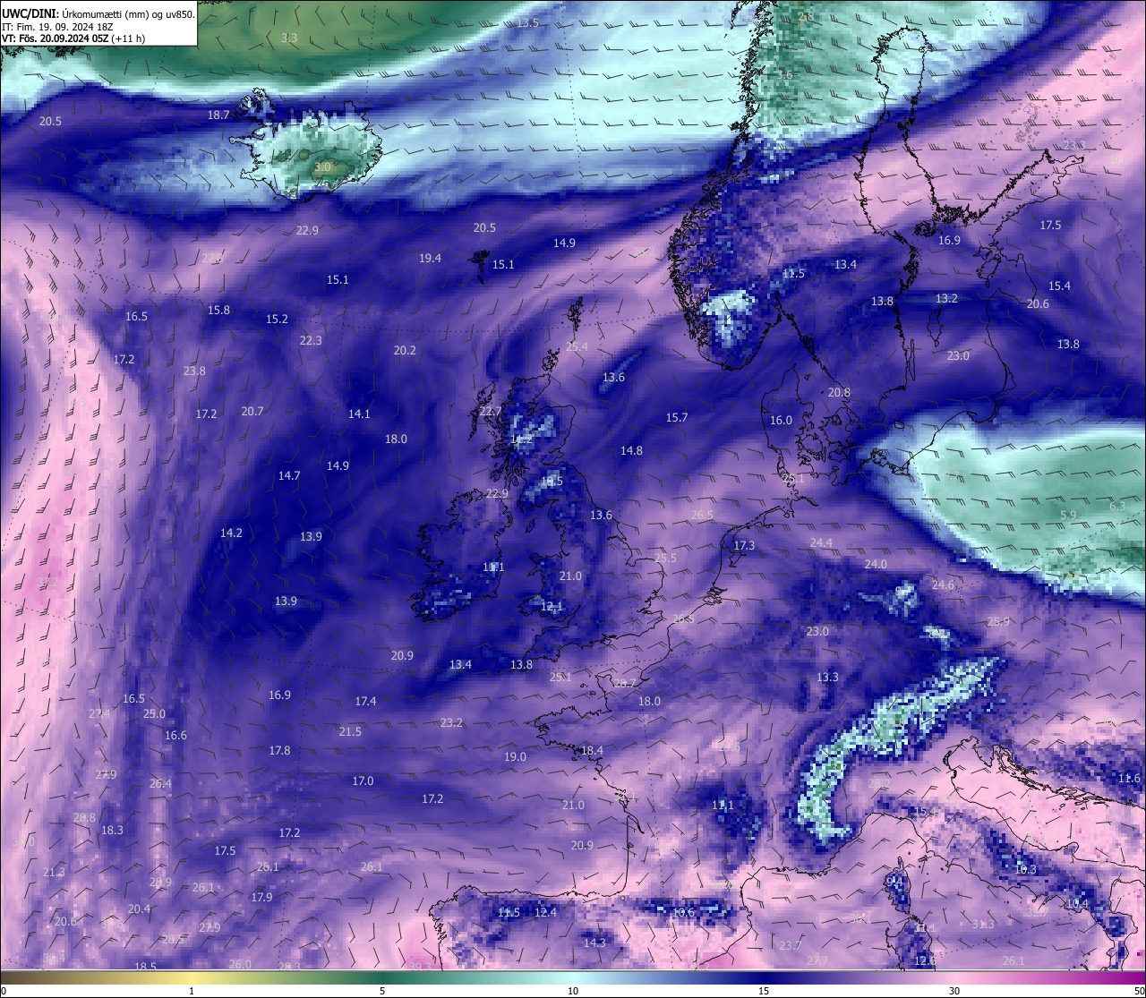The image size is (1146, 998).
Task: Select the 16.6 value below 25.0
Action: coord(175,736)
